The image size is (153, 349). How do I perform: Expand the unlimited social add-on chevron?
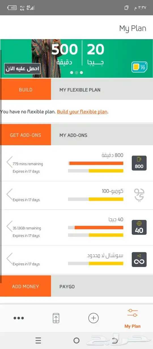pos(9,258)
